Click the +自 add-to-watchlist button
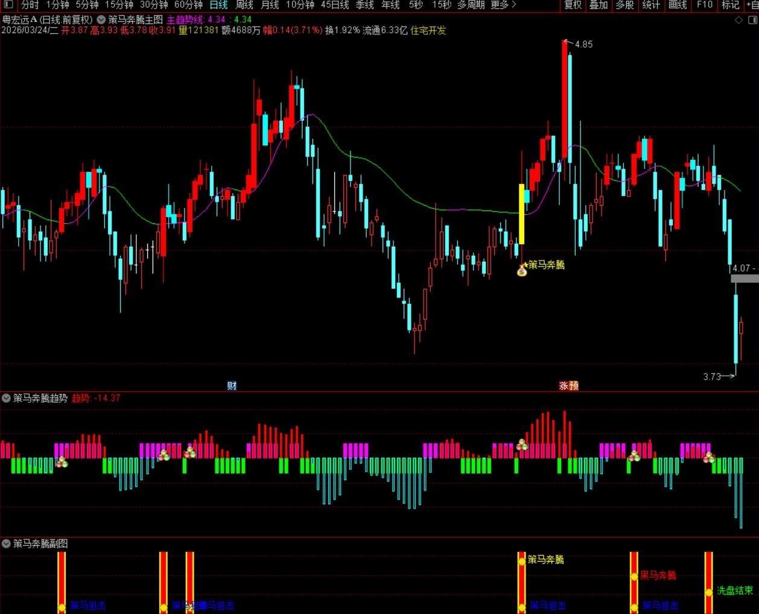The width and height of the screenshot is (759, 614). tap(752, 5)
